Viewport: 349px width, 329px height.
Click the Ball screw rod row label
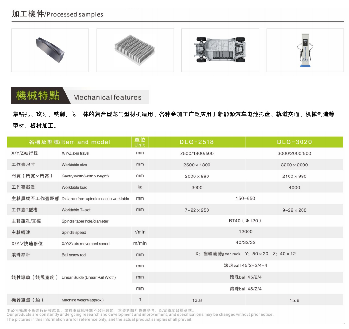[x=74, y=255]
